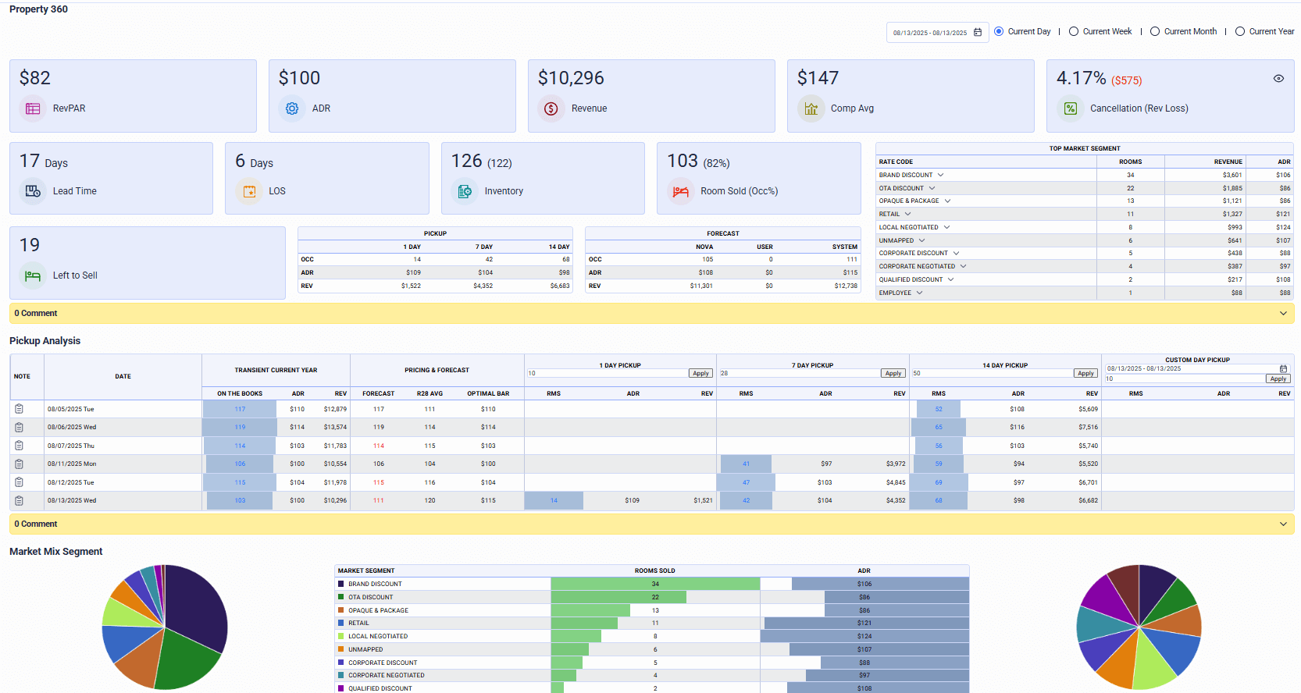Click the Lead Time icon
Image resolution: width=1301 pixels, height=693 pixels.
click(33, 191)
